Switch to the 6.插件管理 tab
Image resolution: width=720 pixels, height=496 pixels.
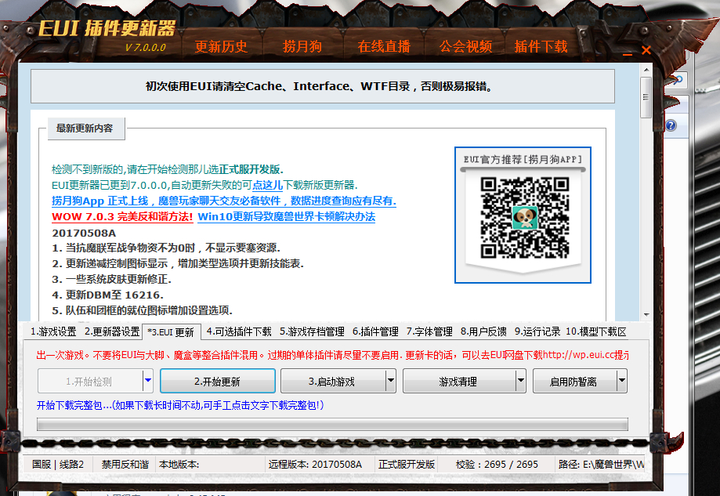375,331
